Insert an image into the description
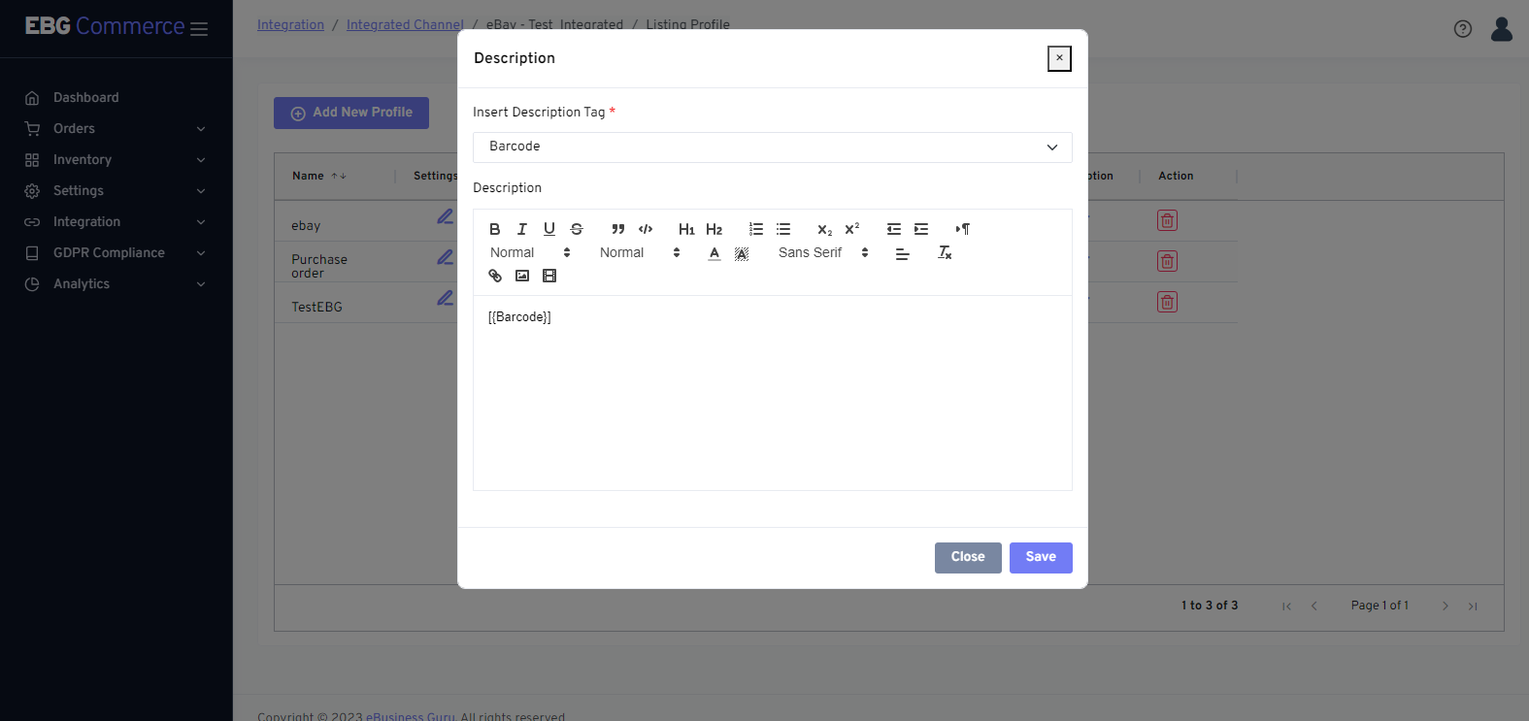Viewport: 1529px width, 721px height. click(x=522, y=276)
